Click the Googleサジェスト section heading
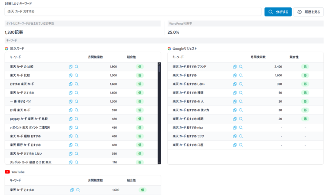The height and width of the screenshot is (195, 326). (x=184, y=49)
